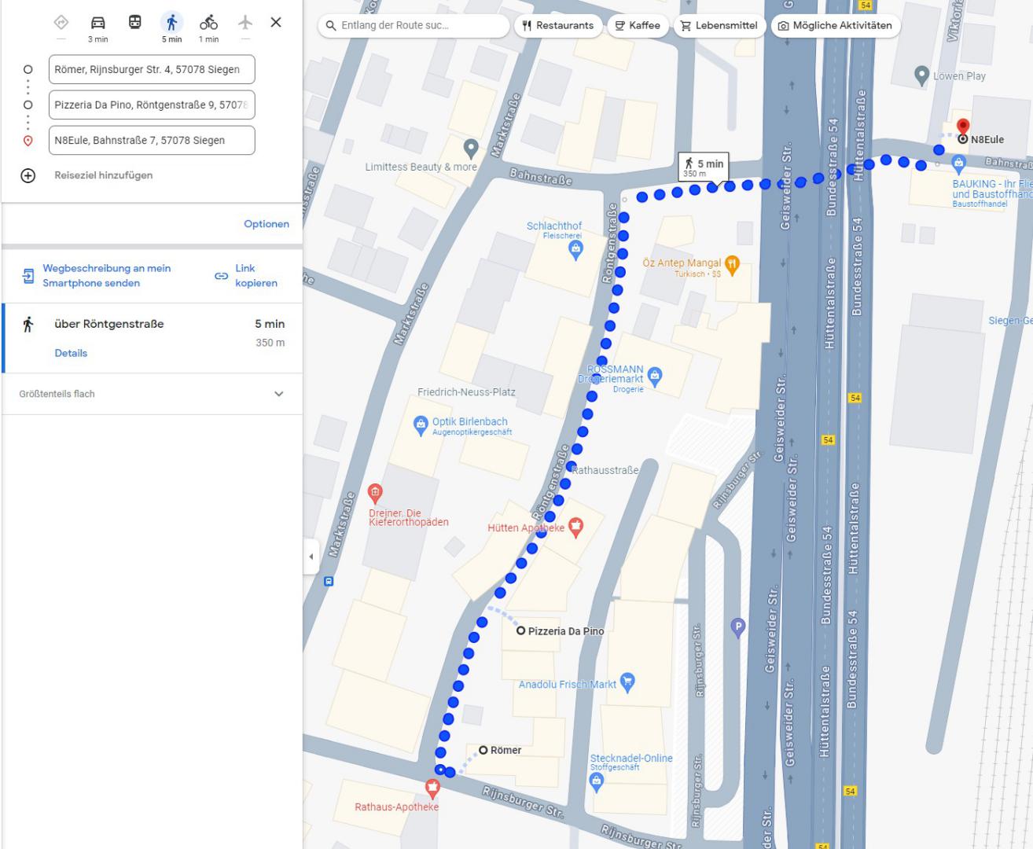The height and width of the screenshot is (849, 1033).
Task: Select Stecknadel-Online shop marker
Action: coord(597,781)
